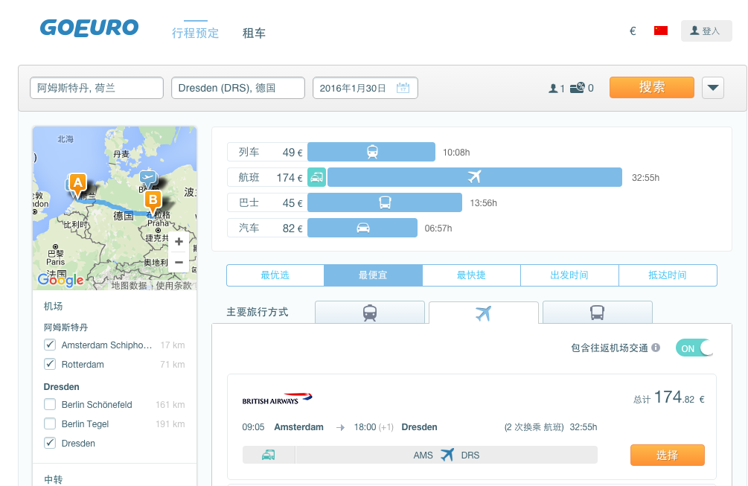
Task: Click the orange 搜索 search button
Action: coord(652,87)
